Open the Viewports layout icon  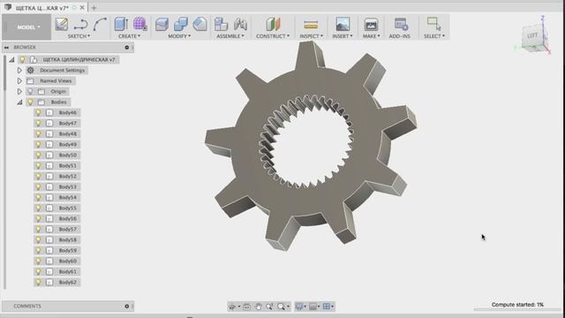(x=327, y=307)
